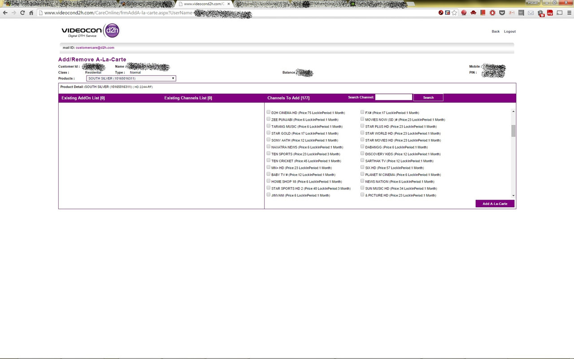Image resolution: width=574 pixels, height=359 pixels.
Task: Select the TARANG MUSIC channel checkbox
Action: (269, 126)
